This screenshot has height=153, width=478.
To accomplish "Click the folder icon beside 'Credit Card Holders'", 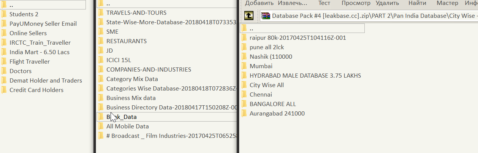I will click(4, 90).
